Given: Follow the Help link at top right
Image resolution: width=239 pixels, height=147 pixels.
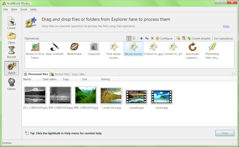Looking at the screenshot, I should coord(226,26).
